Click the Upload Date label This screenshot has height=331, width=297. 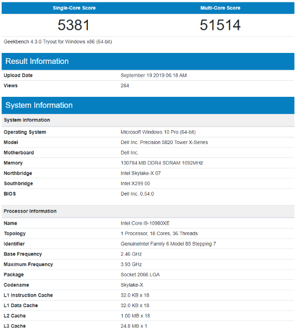[18, 75]
